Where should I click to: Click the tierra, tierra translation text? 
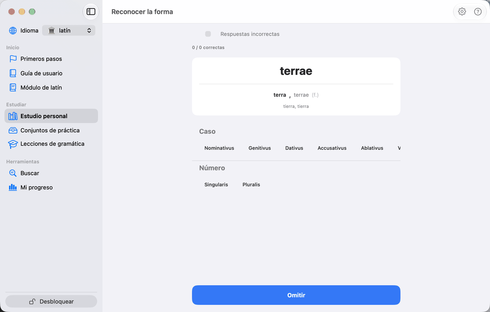click(296, 106)
